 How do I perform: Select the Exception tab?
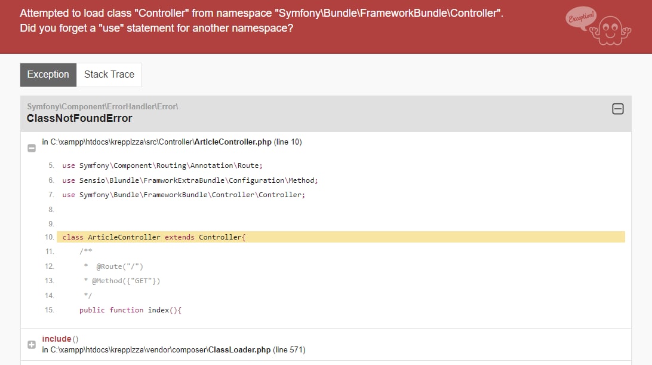[x=48, y=75]
